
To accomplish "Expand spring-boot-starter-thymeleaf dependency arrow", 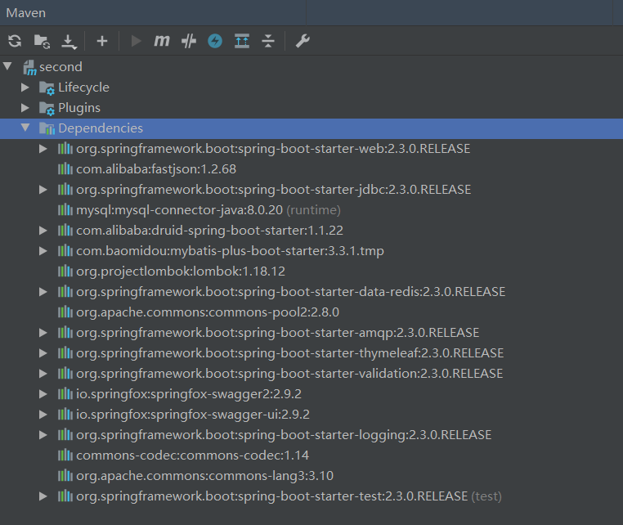I will (43, 353).
